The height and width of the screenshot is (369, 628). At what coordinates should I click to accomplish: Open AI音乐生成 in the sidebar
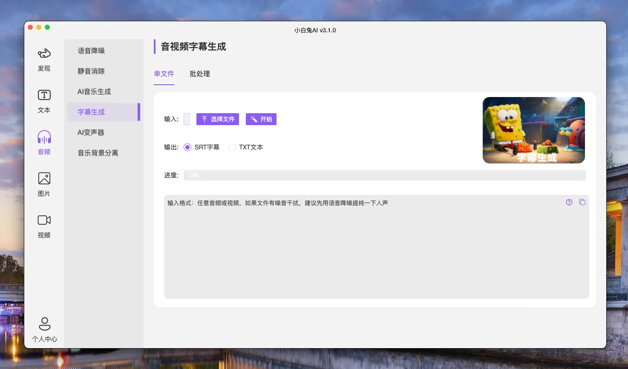104,92
